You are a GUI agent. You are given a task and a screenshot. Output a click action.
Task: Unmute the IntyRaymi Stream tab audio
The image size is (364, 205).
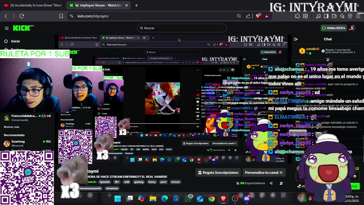pyautogui.click(x=77, y=5)
